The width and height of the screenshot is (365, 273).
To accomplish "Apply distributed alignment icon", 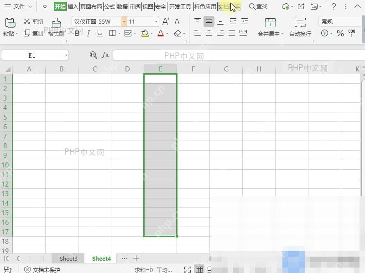I will 243,33.
